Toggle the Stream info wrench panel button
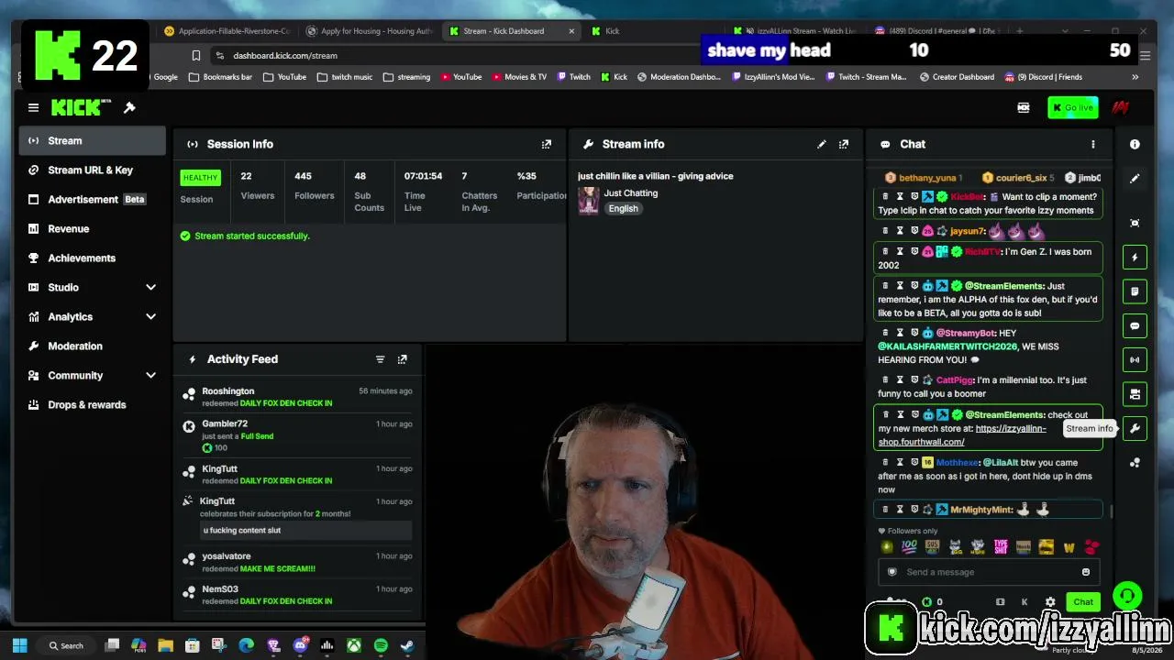This screenshot has width=1174, height=660. pyautogui.click(x=1135, y=428)
